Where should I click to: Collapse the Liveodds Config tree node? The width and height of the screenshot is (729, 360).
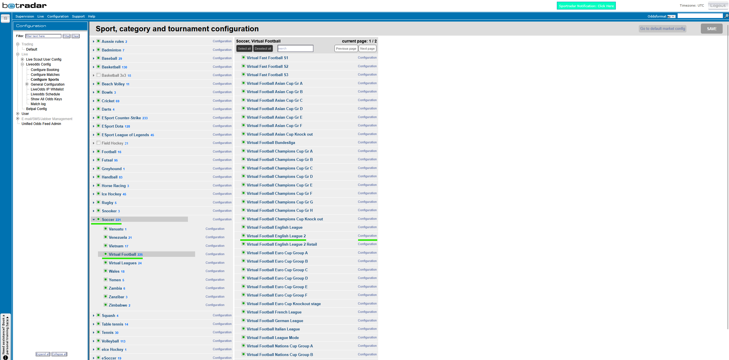(22, 64)
